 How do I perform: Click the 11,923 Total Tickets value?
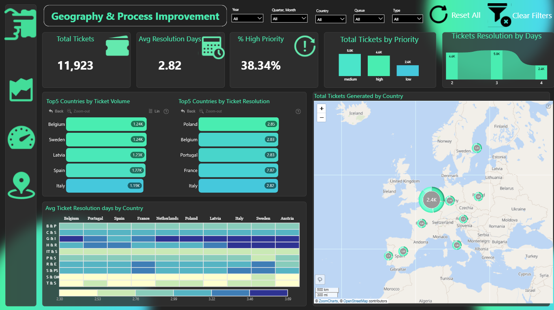(75, 65)
